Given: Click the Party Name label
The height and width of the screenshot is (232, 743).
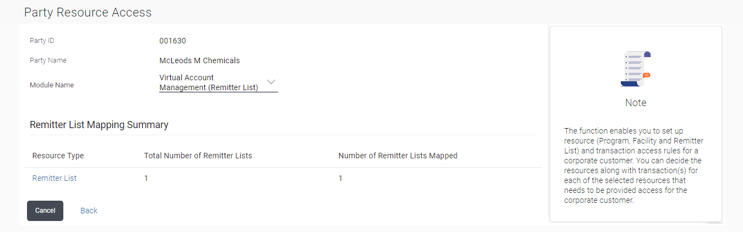Looking at the screenshot, I should click(48, 60).
